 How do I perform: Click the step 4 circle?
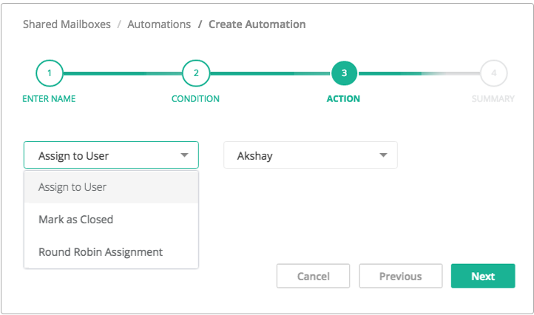coord(494,73)
